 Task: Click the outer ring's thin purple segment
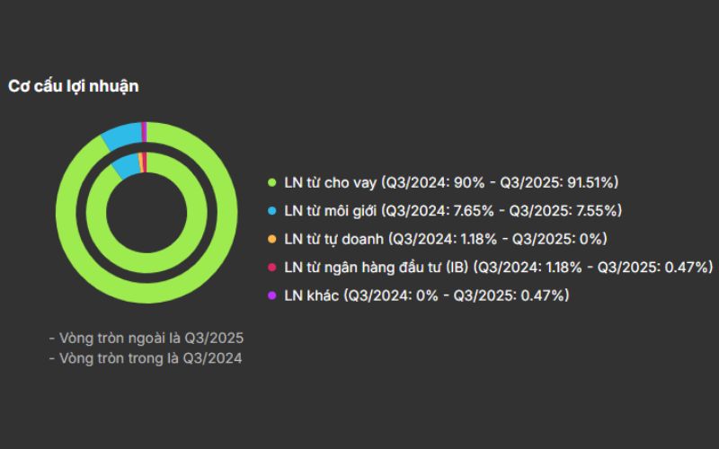(144, 129)
